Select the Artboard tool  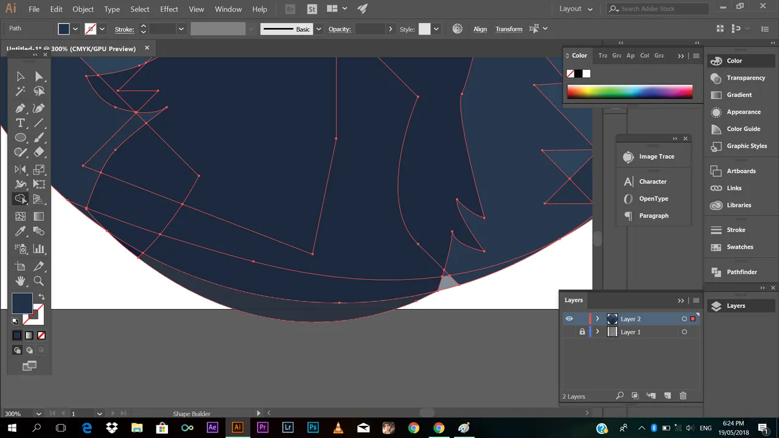click(20, 266)
